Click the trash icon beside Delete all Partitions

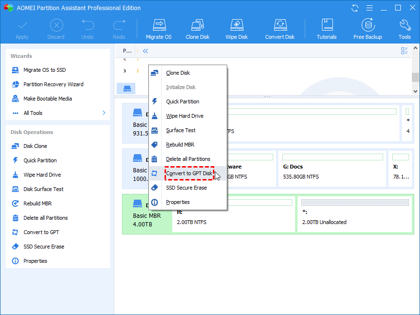155,159
